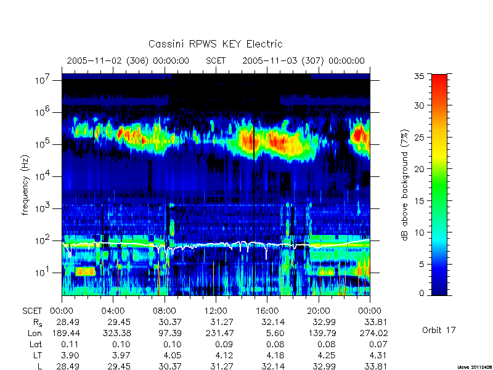Screen dimensions: 493x370
Task: Click the longitude value 231.47
Action: 219,333
